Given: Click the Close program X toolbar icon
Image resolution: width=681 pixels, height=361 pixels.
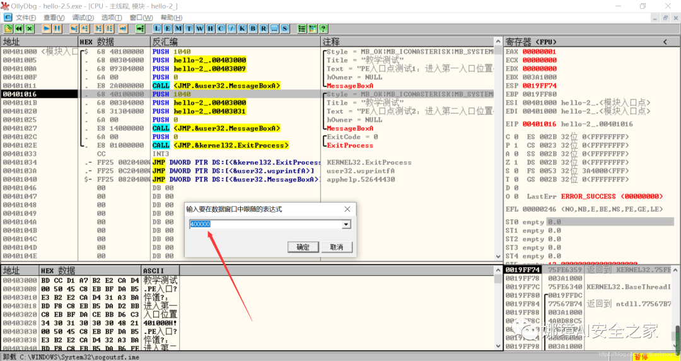Looking at the screenshot, I should [29, 28].
